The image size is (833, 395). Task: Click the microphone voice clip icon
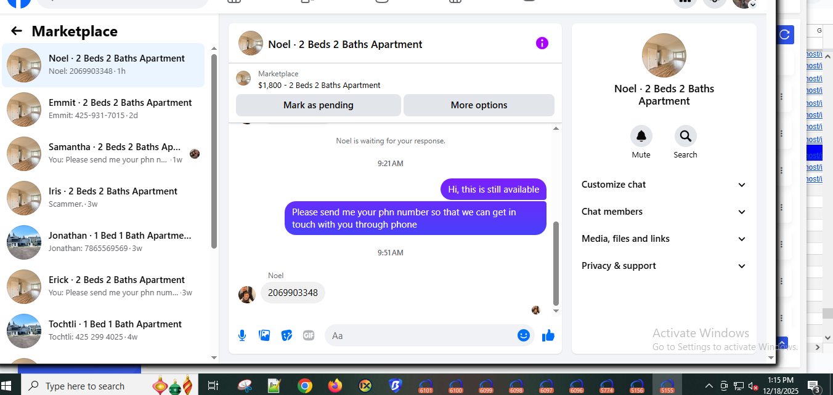[242, 335]
